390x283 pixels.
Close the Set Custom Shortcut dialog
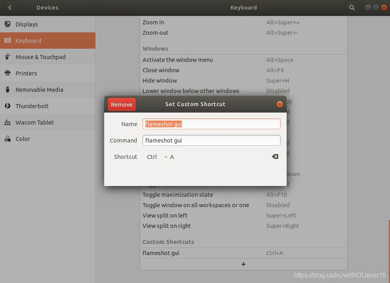pyautogui.click(x=279, y=104)
